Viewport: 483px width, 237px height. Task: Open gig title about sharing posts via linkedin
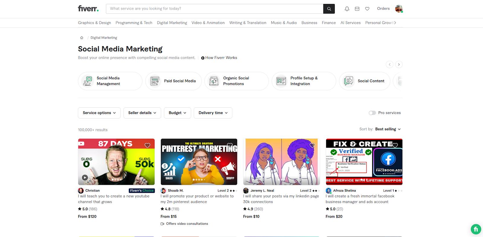pyautogui.click(x=281, y=199)
